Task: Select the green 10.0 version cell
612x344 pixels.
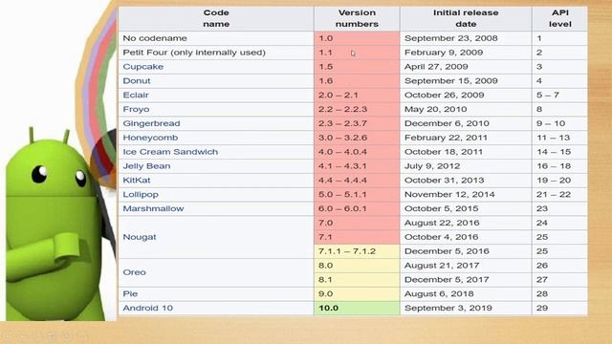Action: [x=357, y=308]
